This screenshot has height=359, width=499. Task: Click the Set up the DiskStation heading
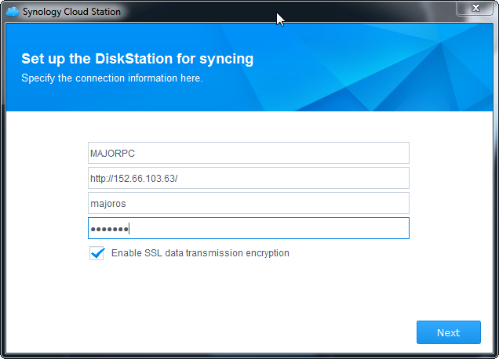(137, 59)
